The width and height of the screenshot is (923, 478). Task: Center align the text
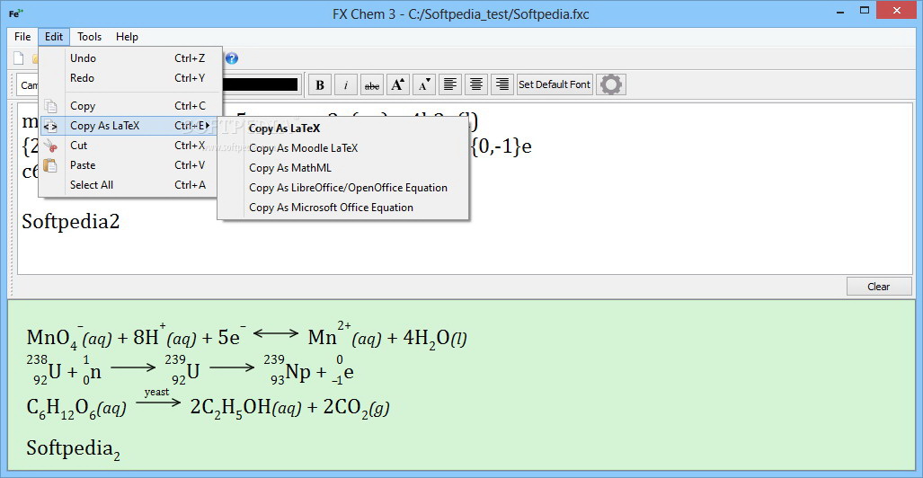click(x=475, y=84)
